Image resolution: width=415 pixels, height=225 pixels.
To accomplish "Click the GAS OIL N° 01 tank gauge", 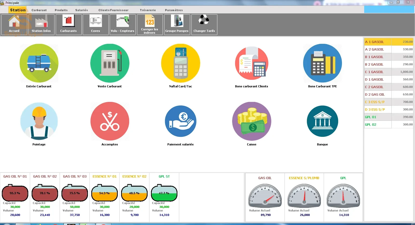I will [15, 193].
